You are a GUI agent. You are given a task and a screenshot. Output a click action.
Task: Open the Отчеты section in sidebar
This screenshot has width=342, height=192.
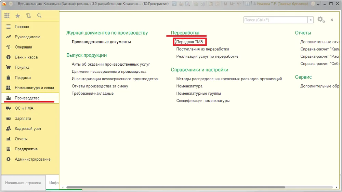tap(30, 139)
